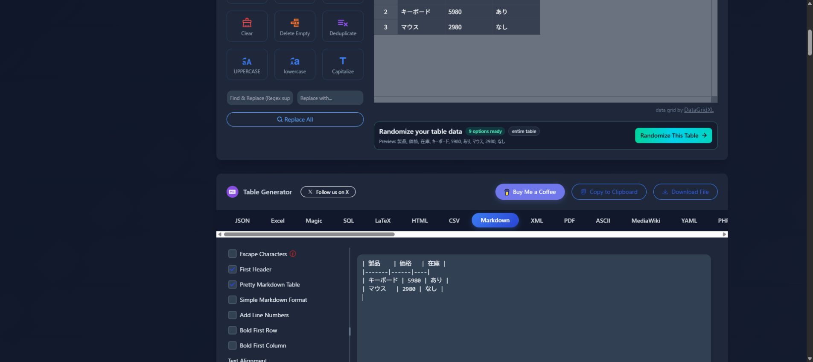Switch to the YAML tab
The width and height of the screenshot is (813, 362).
click(689, 221)
